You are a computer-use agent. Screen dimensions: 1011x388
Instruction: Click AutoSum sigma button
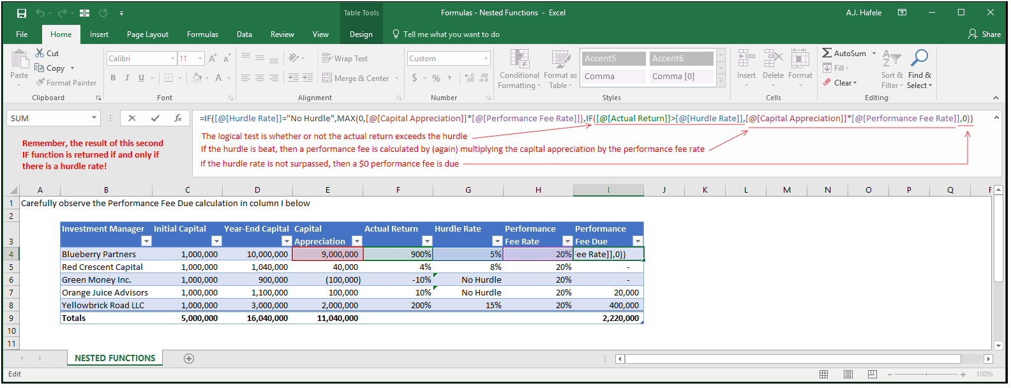point(844,54)
